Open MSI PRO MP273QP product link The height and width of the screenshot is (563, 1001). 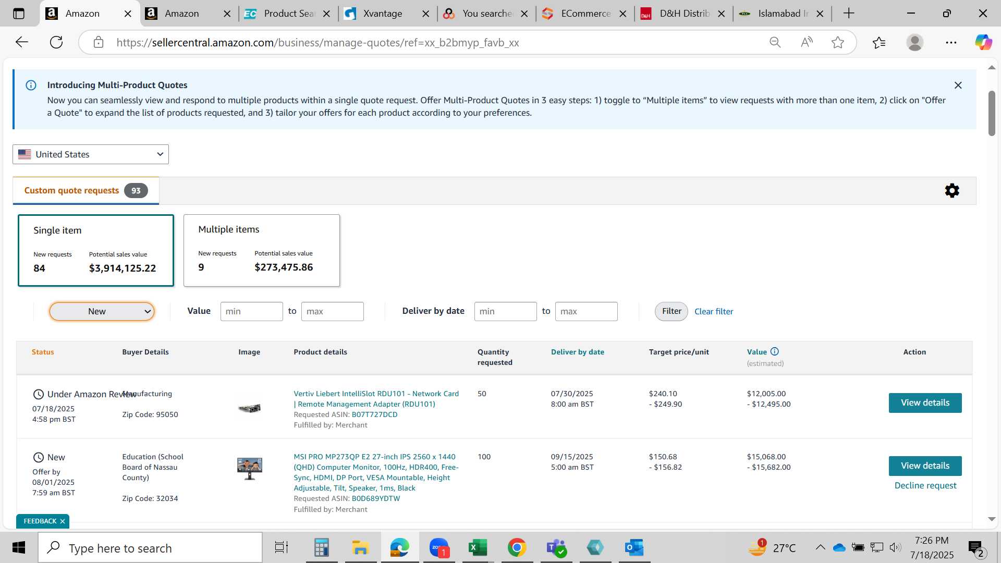pos(376,472)
